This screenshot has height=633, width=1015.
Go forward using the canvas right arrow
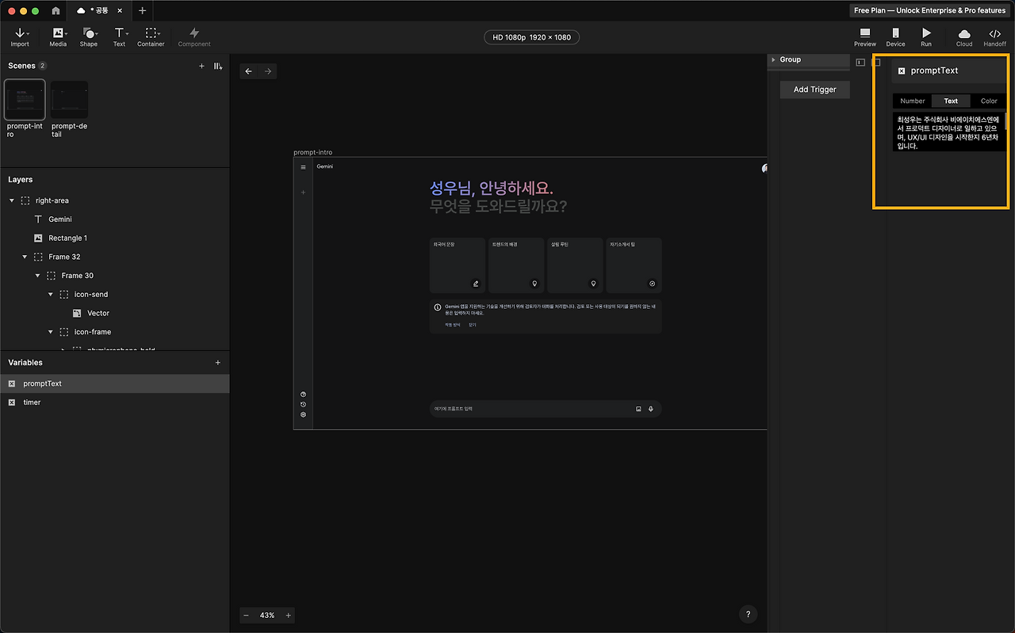(x=268, y=71)
